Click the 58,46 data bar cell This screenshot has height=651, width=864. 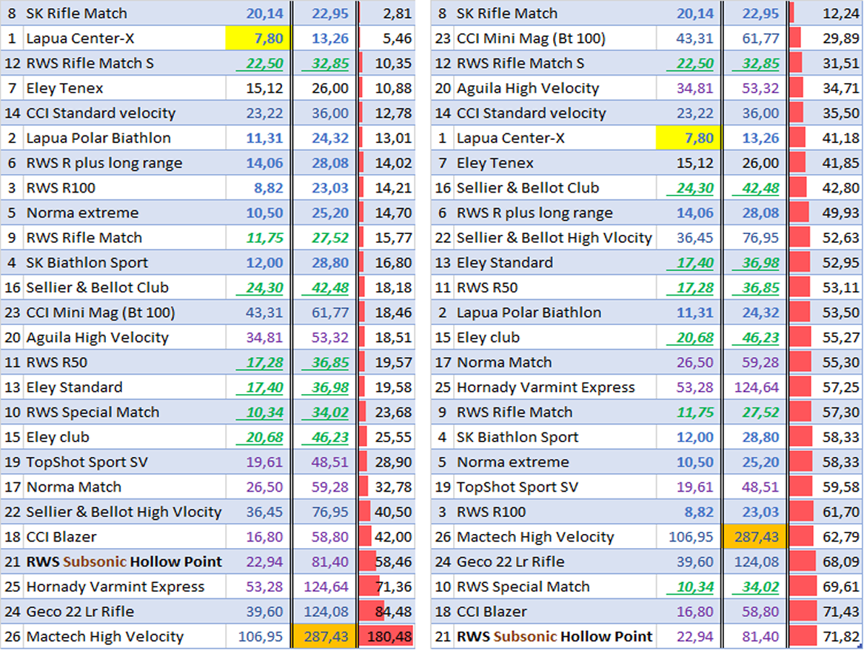386,562
